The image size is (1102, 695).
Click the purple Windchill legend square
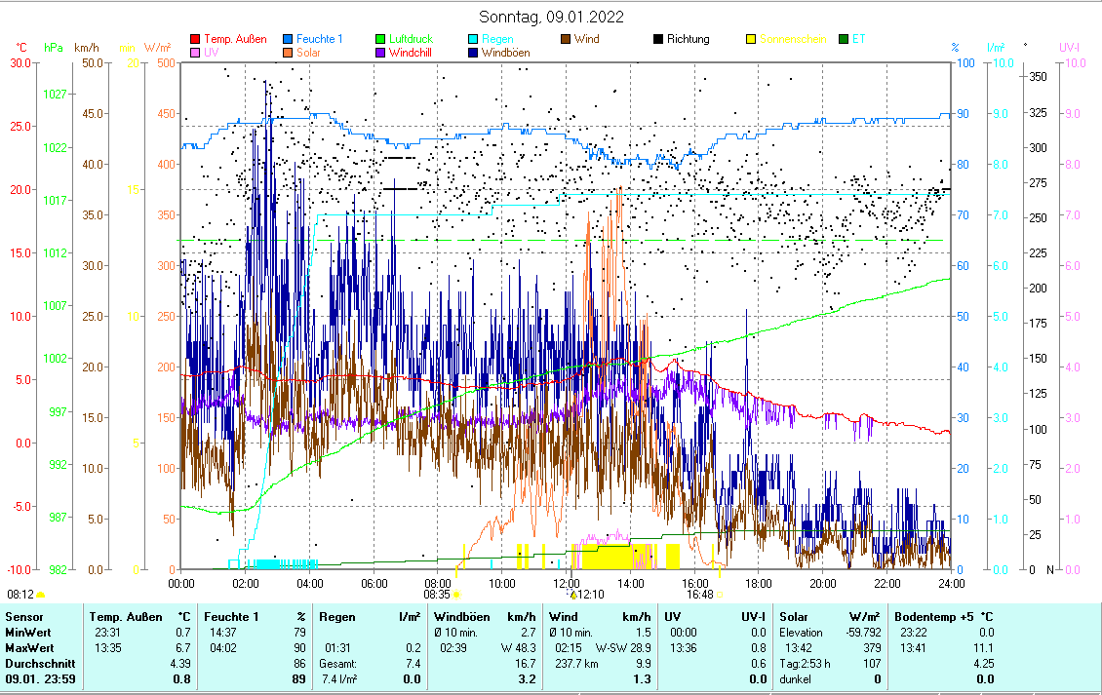[380, 53]
